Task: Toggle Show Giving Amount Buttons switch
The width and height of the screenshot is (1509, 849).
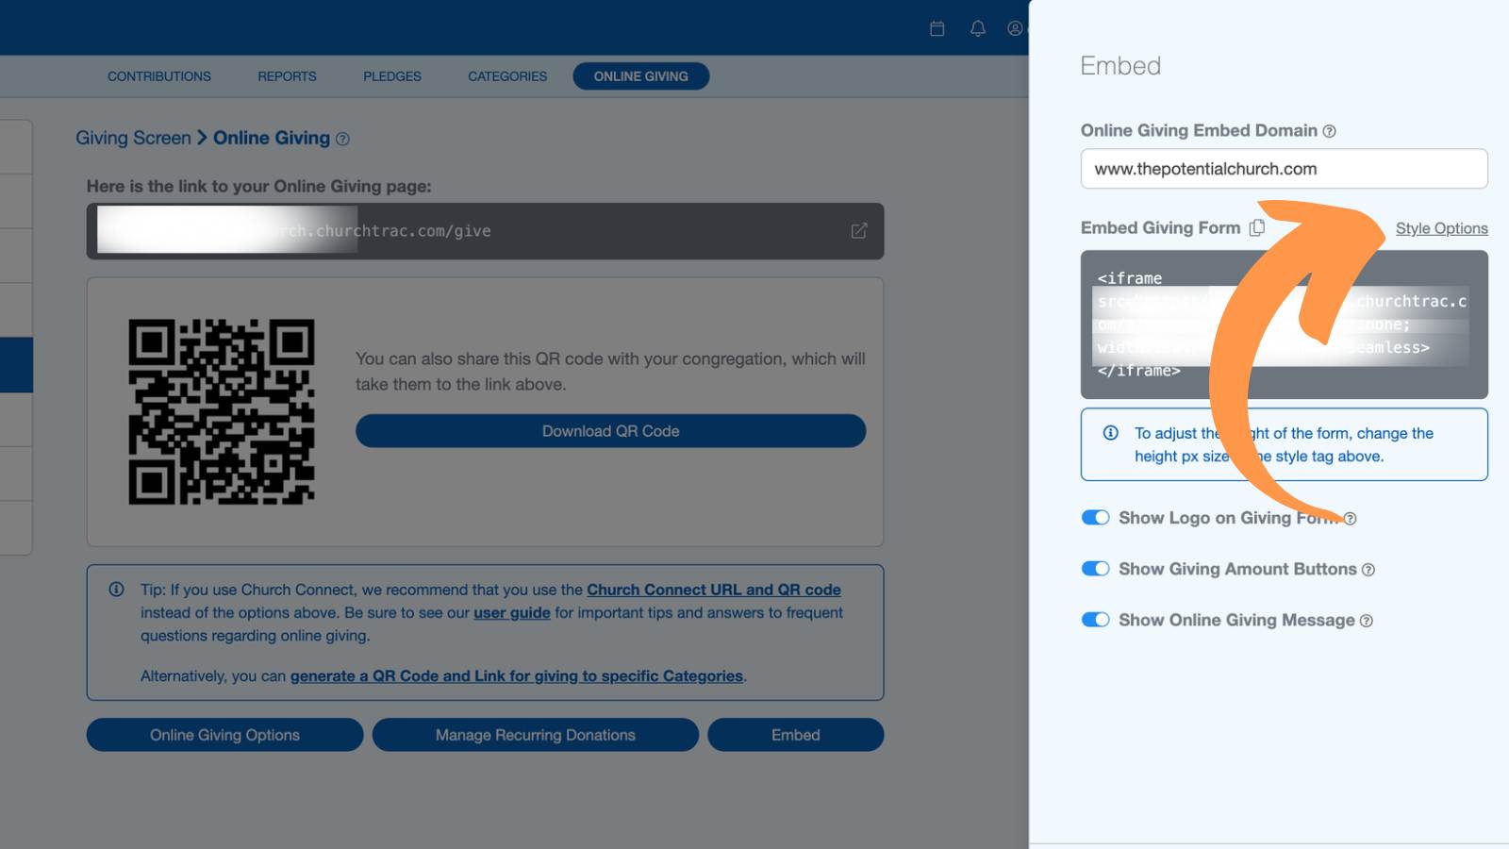Action: click(1095, 569)
